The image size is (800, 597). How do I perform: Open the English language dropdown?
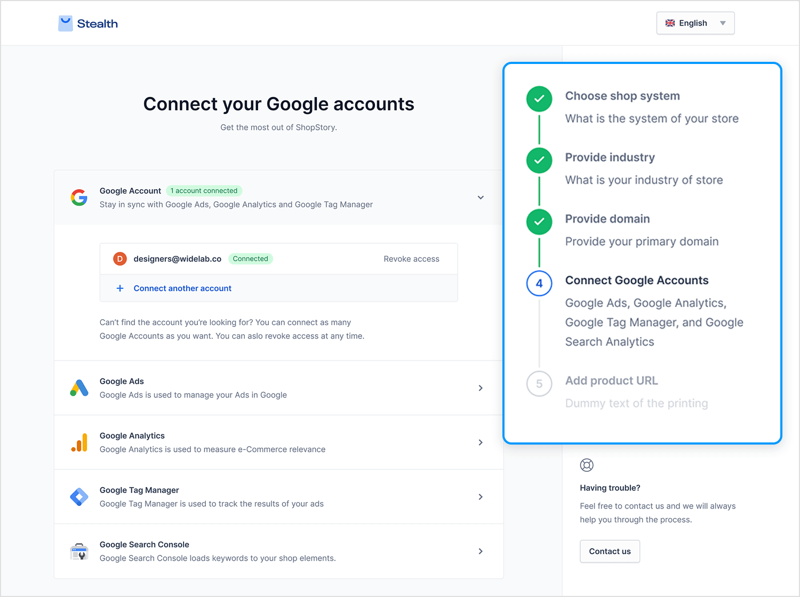click(695, 23)
